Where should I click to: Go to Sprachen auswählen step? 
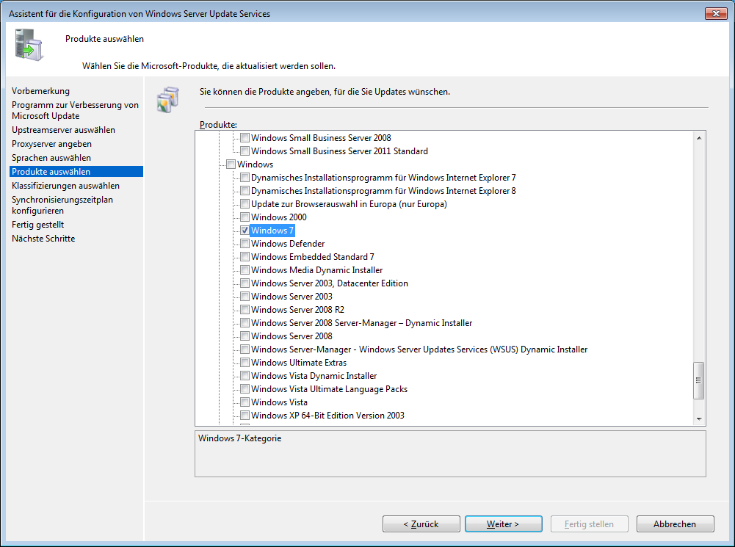pyautogui.click(x=51, y=158)
